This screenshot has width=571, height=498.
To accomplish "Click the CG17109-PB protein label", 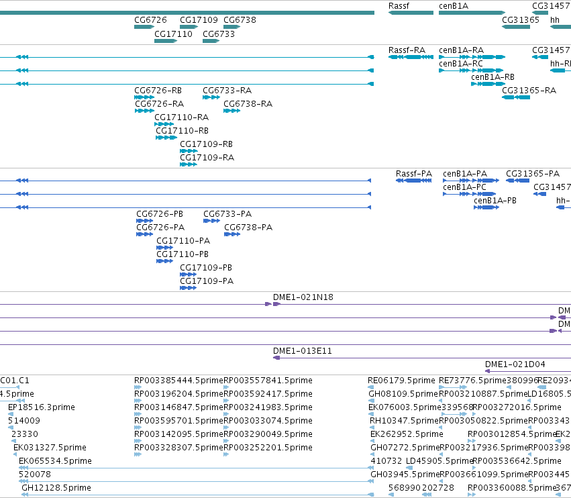I will (206, 267).
